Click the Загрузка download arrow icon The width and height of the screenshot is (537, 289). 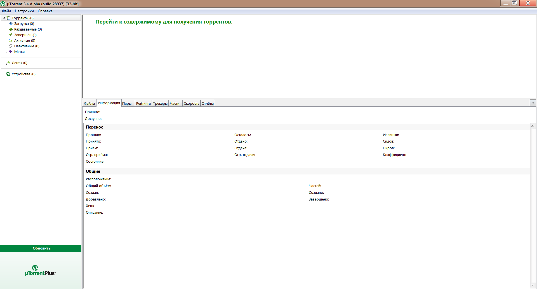pos(11,24)
